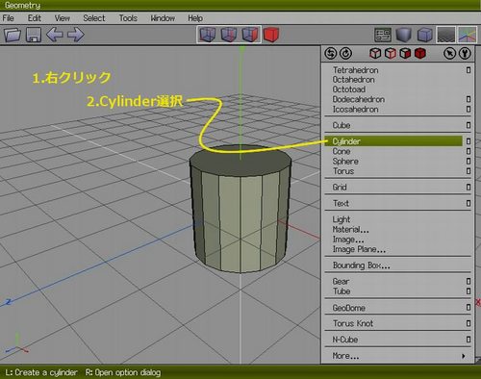Choose the GeoDome entry
Viewport: 481px width, 379px height.
coord(348,308)
